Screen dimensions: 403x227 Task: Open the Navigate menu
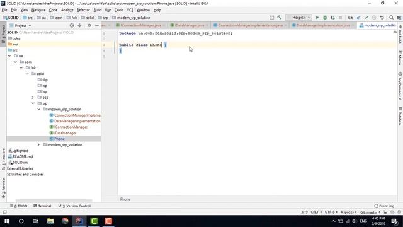38,10
